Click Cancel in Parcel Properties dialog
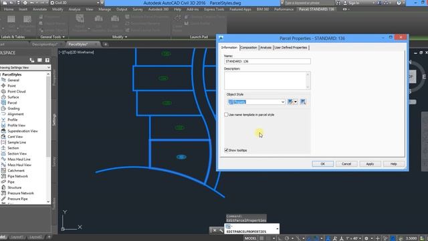428x241 pixels. tap(346, 163)
